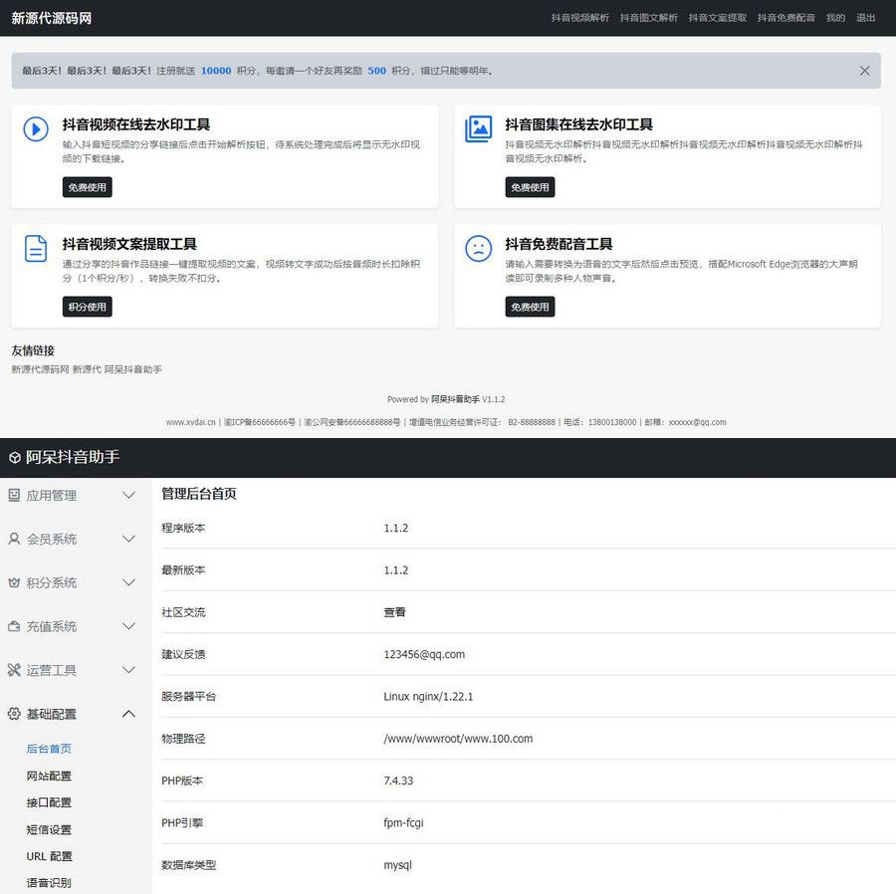The width and height of the screenshot is (896, 894).
Task: Click the 新源代源码网 site title
Action: (52, 18)
